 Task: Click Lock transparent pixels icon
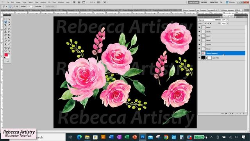204,23
